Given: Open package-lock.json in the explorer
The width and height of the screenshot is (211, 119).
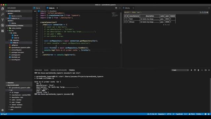Looking at the screenshot, I should (17, 53).
